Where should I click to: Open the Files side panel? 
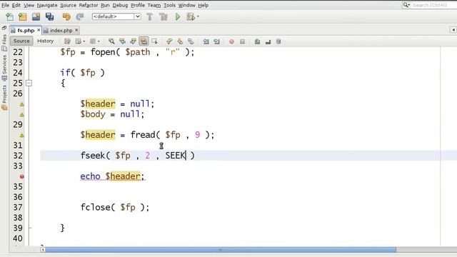pos(4,43)
